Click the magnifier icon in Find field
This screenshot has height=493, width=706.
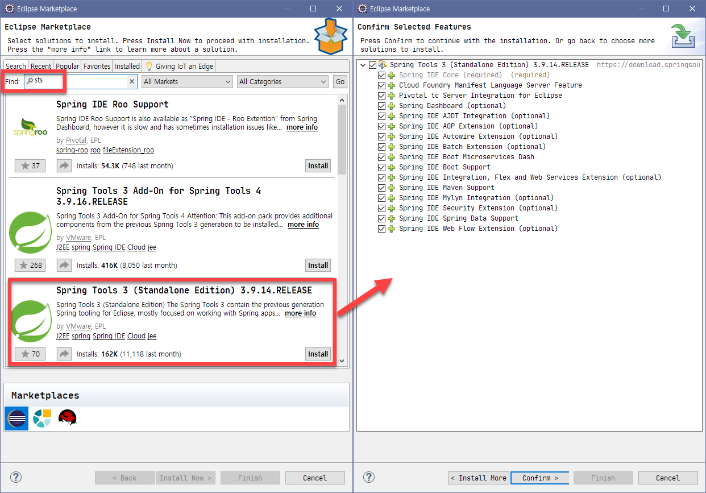pyautogui.click(x=30, y=81)
